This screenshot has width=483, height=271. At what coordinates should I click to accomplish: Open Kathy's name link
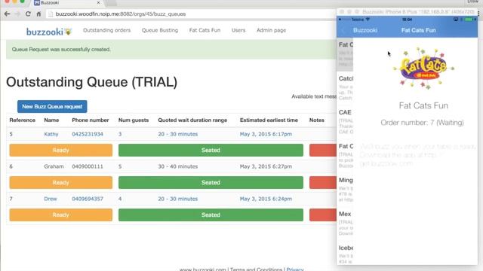[x=51, y=134]
